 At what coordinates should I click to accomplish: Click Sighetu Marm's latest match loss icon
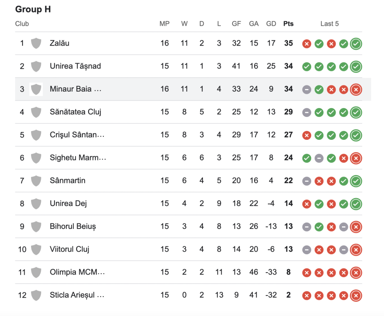pyautogui.click(x=356, y=159)
